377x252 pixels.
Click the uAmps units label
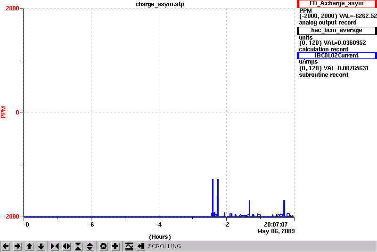click(x=308, y=62)
